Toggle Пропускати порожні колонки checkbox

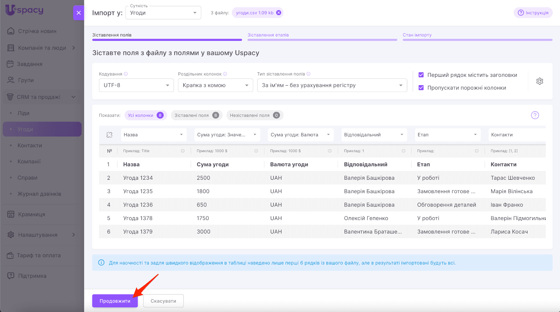[421, 88]
